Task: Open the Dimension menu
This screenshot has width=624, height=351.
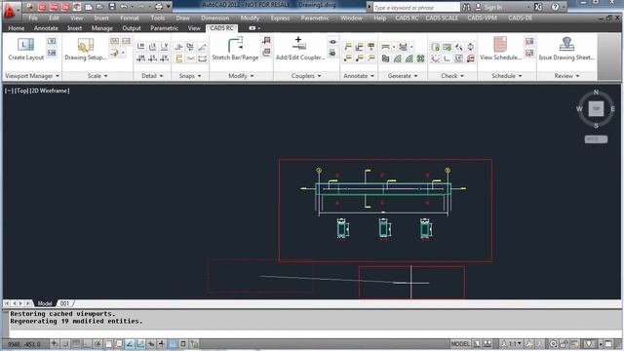Action: (x=214, y=18)
